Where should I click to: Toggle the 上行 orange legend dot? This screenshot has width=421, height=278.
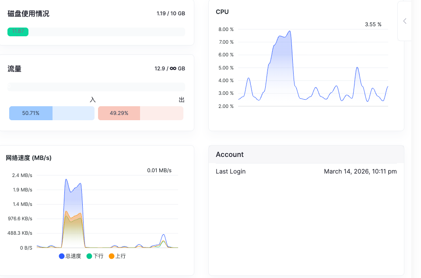coord(112,256)
